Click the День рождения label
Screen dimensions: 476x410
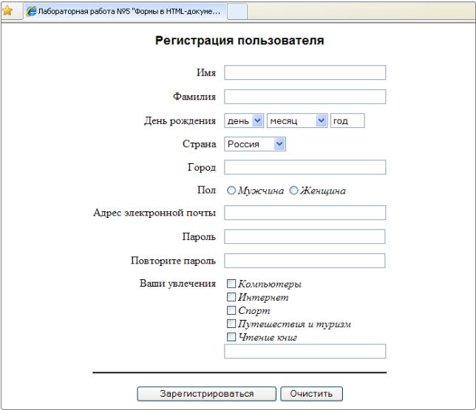(x=180, y=121)
